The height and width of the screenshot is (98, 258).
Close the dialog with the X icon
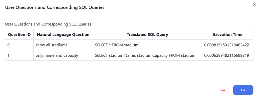pos(254,5)
